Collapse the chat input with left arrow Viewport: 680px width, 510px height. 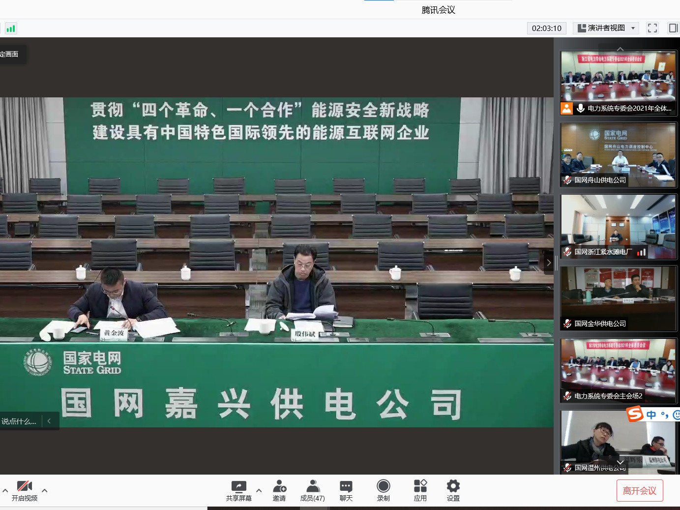49,421
